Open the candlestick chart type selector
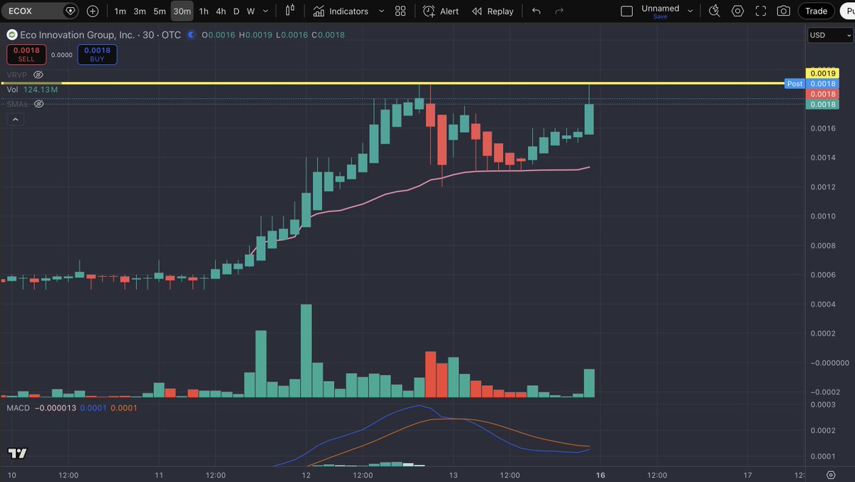The image size is (855, 482). click(x=289, y=11)
